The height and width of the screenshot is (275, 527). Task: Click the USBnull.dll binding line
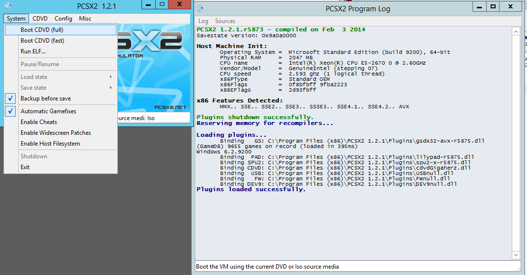tap(337, 173)
